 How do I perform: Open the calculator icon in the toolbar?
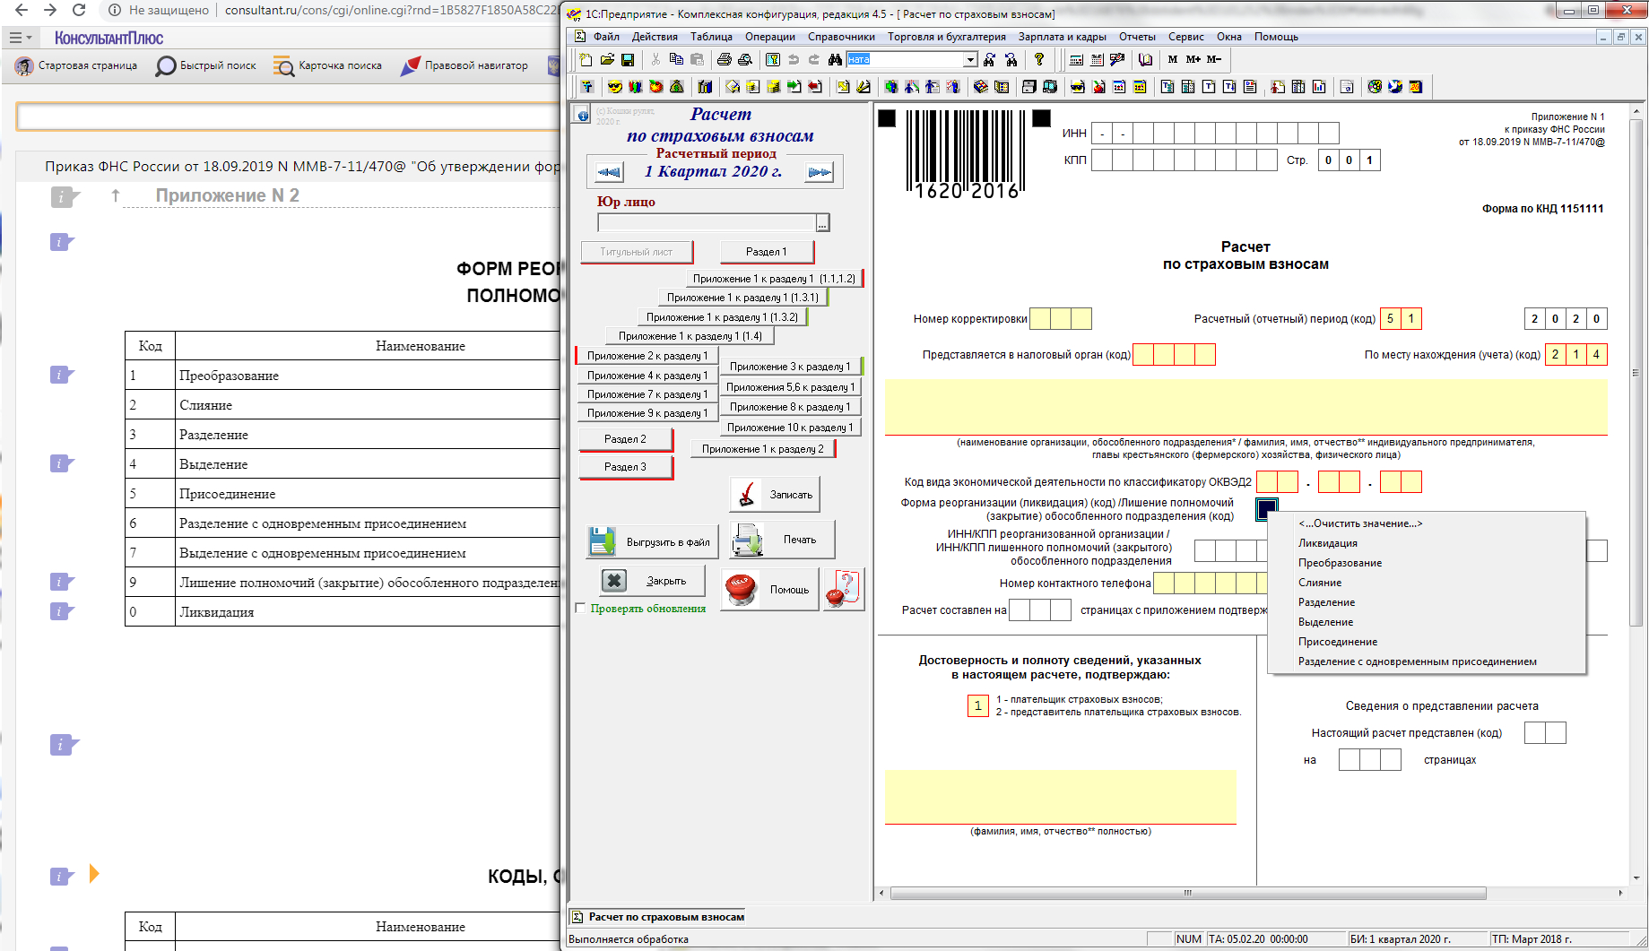point(1076,59)
